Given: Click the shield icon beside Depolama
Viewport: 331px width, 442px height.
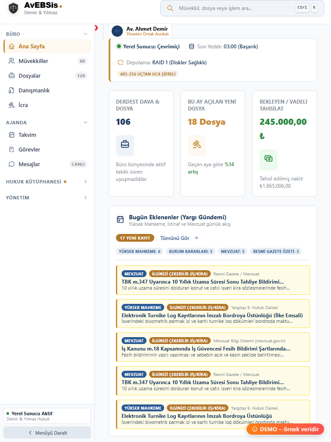Looking at the screenshot, I should (x=121, y=63).
